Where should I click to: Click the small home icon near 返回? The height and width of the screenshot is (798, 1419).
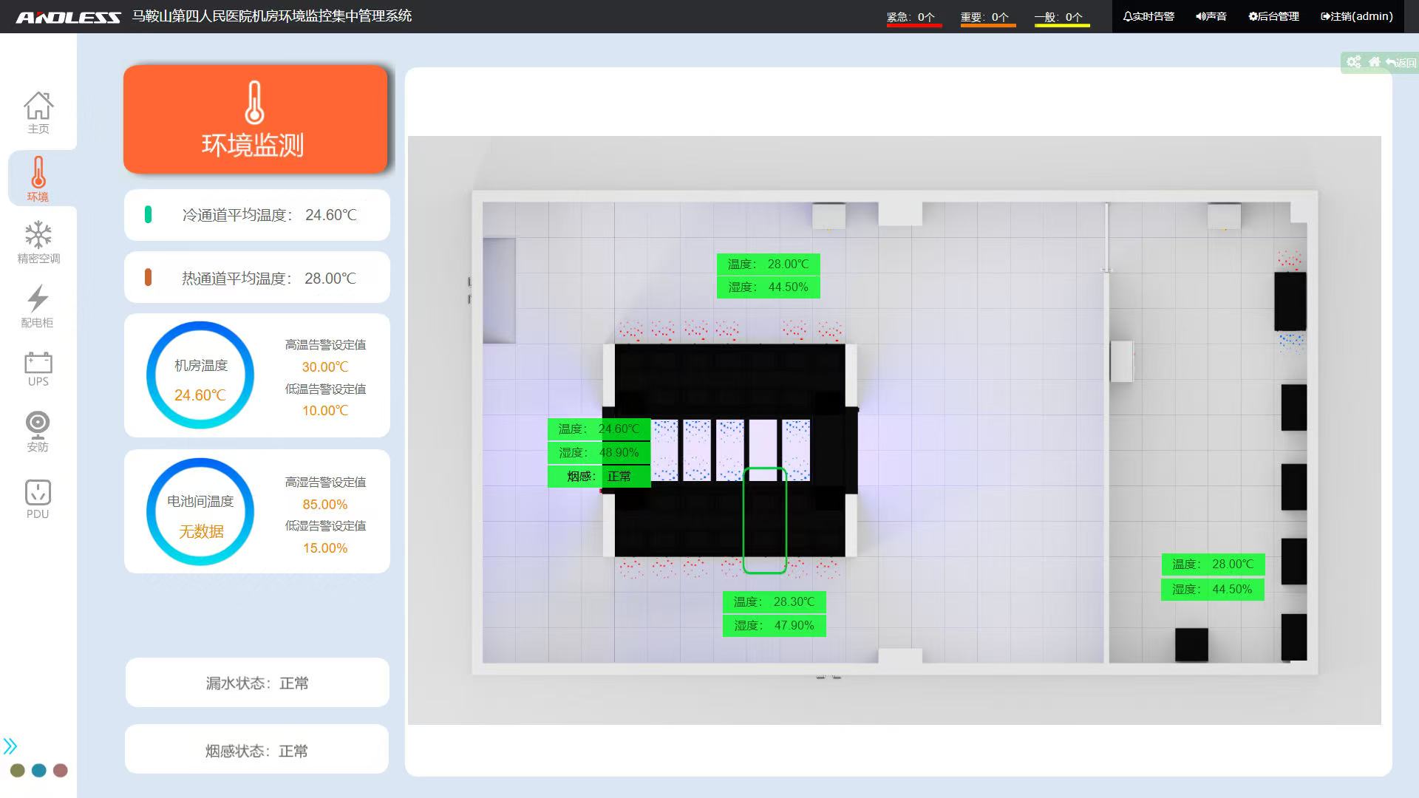(1374, 63)
